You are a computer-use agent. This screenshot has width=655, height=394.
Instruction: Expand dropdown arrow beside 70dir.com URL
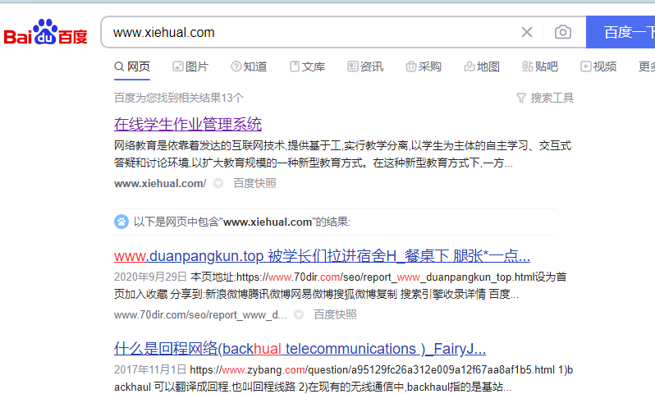click(x=299, y=314)
